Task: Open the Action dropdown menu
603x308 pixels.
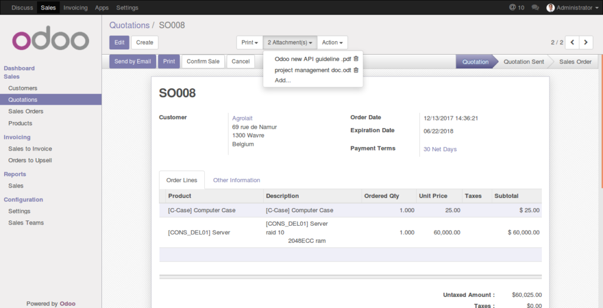Action: pos(332,42)
